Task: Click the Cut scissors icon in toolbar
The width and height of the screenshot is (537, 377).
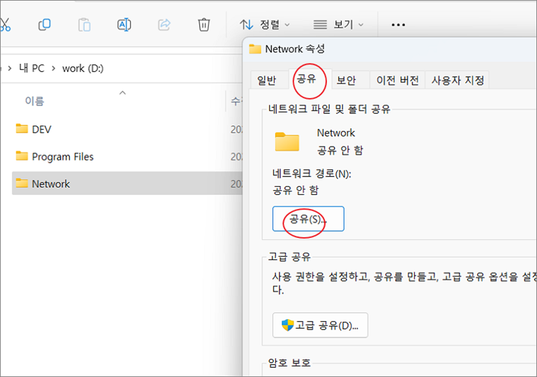Action: [x=4, y=25]
